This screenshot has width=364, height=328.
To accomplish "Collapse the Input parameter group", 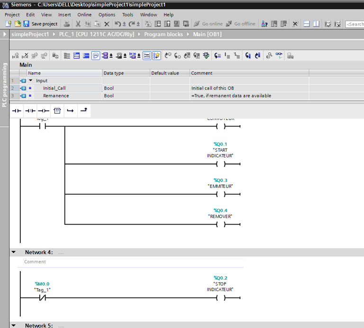I will click(x=31, y=81).
